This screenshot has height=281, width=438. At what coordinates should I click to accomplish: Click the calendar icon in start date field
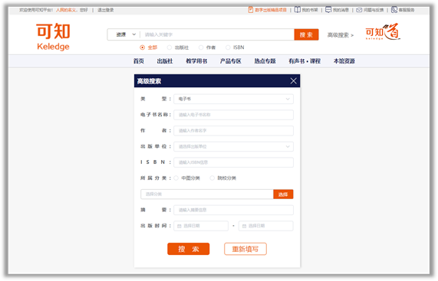(x=179, y=226)
